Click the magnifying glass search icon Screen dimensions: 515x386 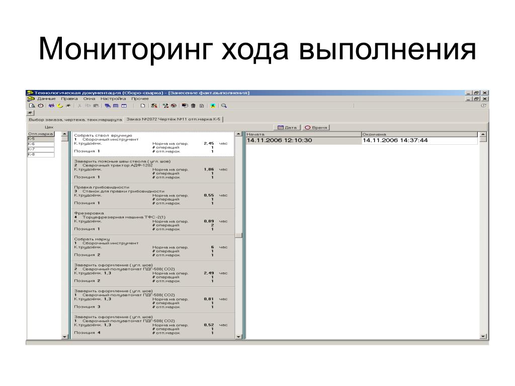[224, 106]
